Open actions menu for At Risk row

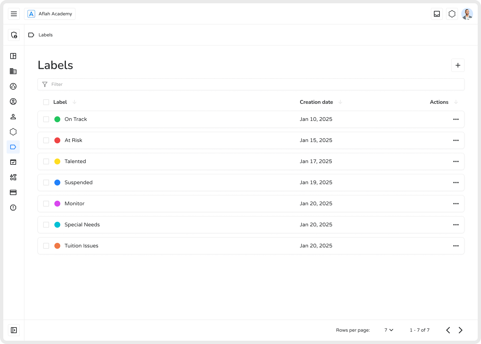[x=456, y=140]
